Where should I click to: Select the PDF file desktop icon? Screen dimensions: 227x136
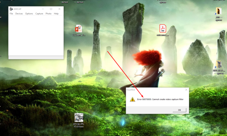tap(163, 30)
